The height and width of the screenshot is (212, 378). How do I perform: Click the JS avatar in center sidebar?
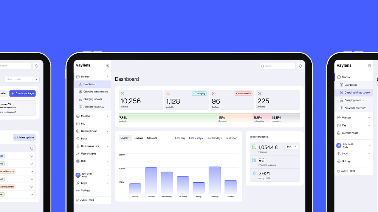(x=78, y=175)
